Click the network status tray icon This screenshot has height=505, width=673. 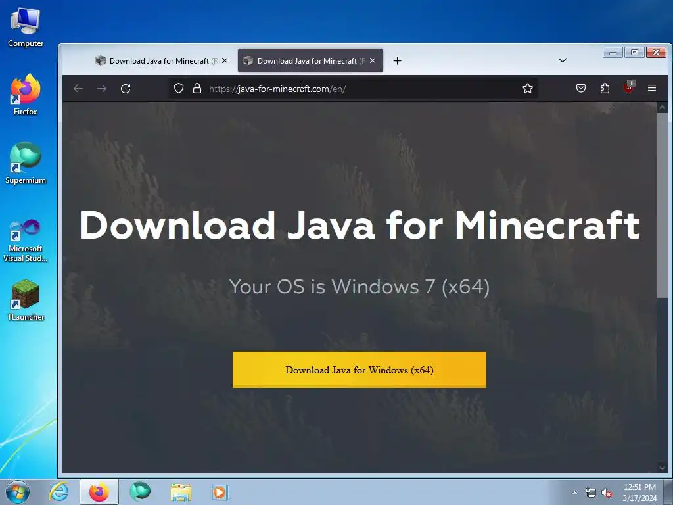click(x=591, y=493)
